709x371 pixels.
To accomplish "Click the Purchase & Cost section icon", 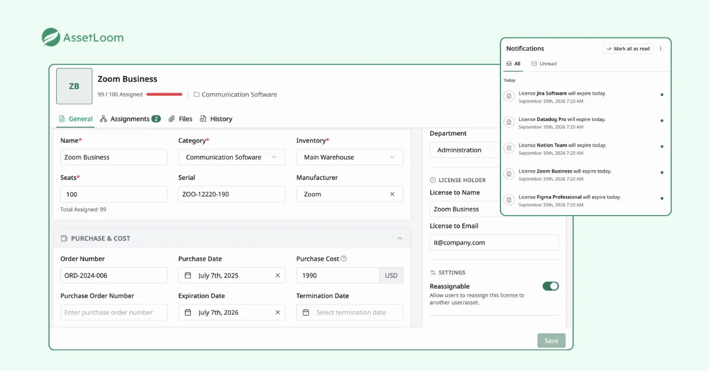I will click(64, 239).
